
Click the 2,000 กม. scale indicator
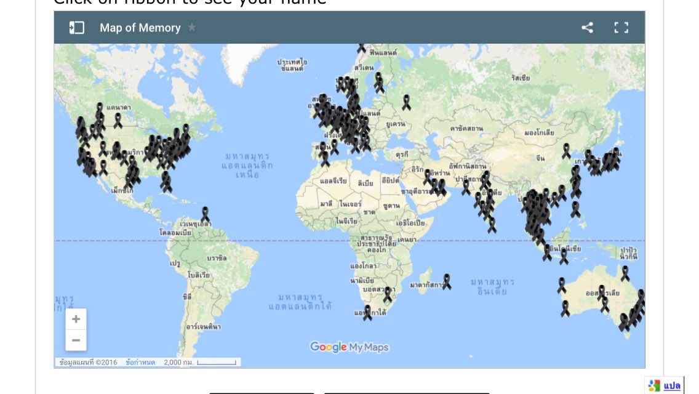(x=200, y=363)
